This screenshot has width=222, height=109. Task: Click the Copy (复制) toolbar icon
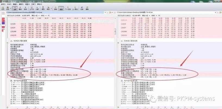56,8
